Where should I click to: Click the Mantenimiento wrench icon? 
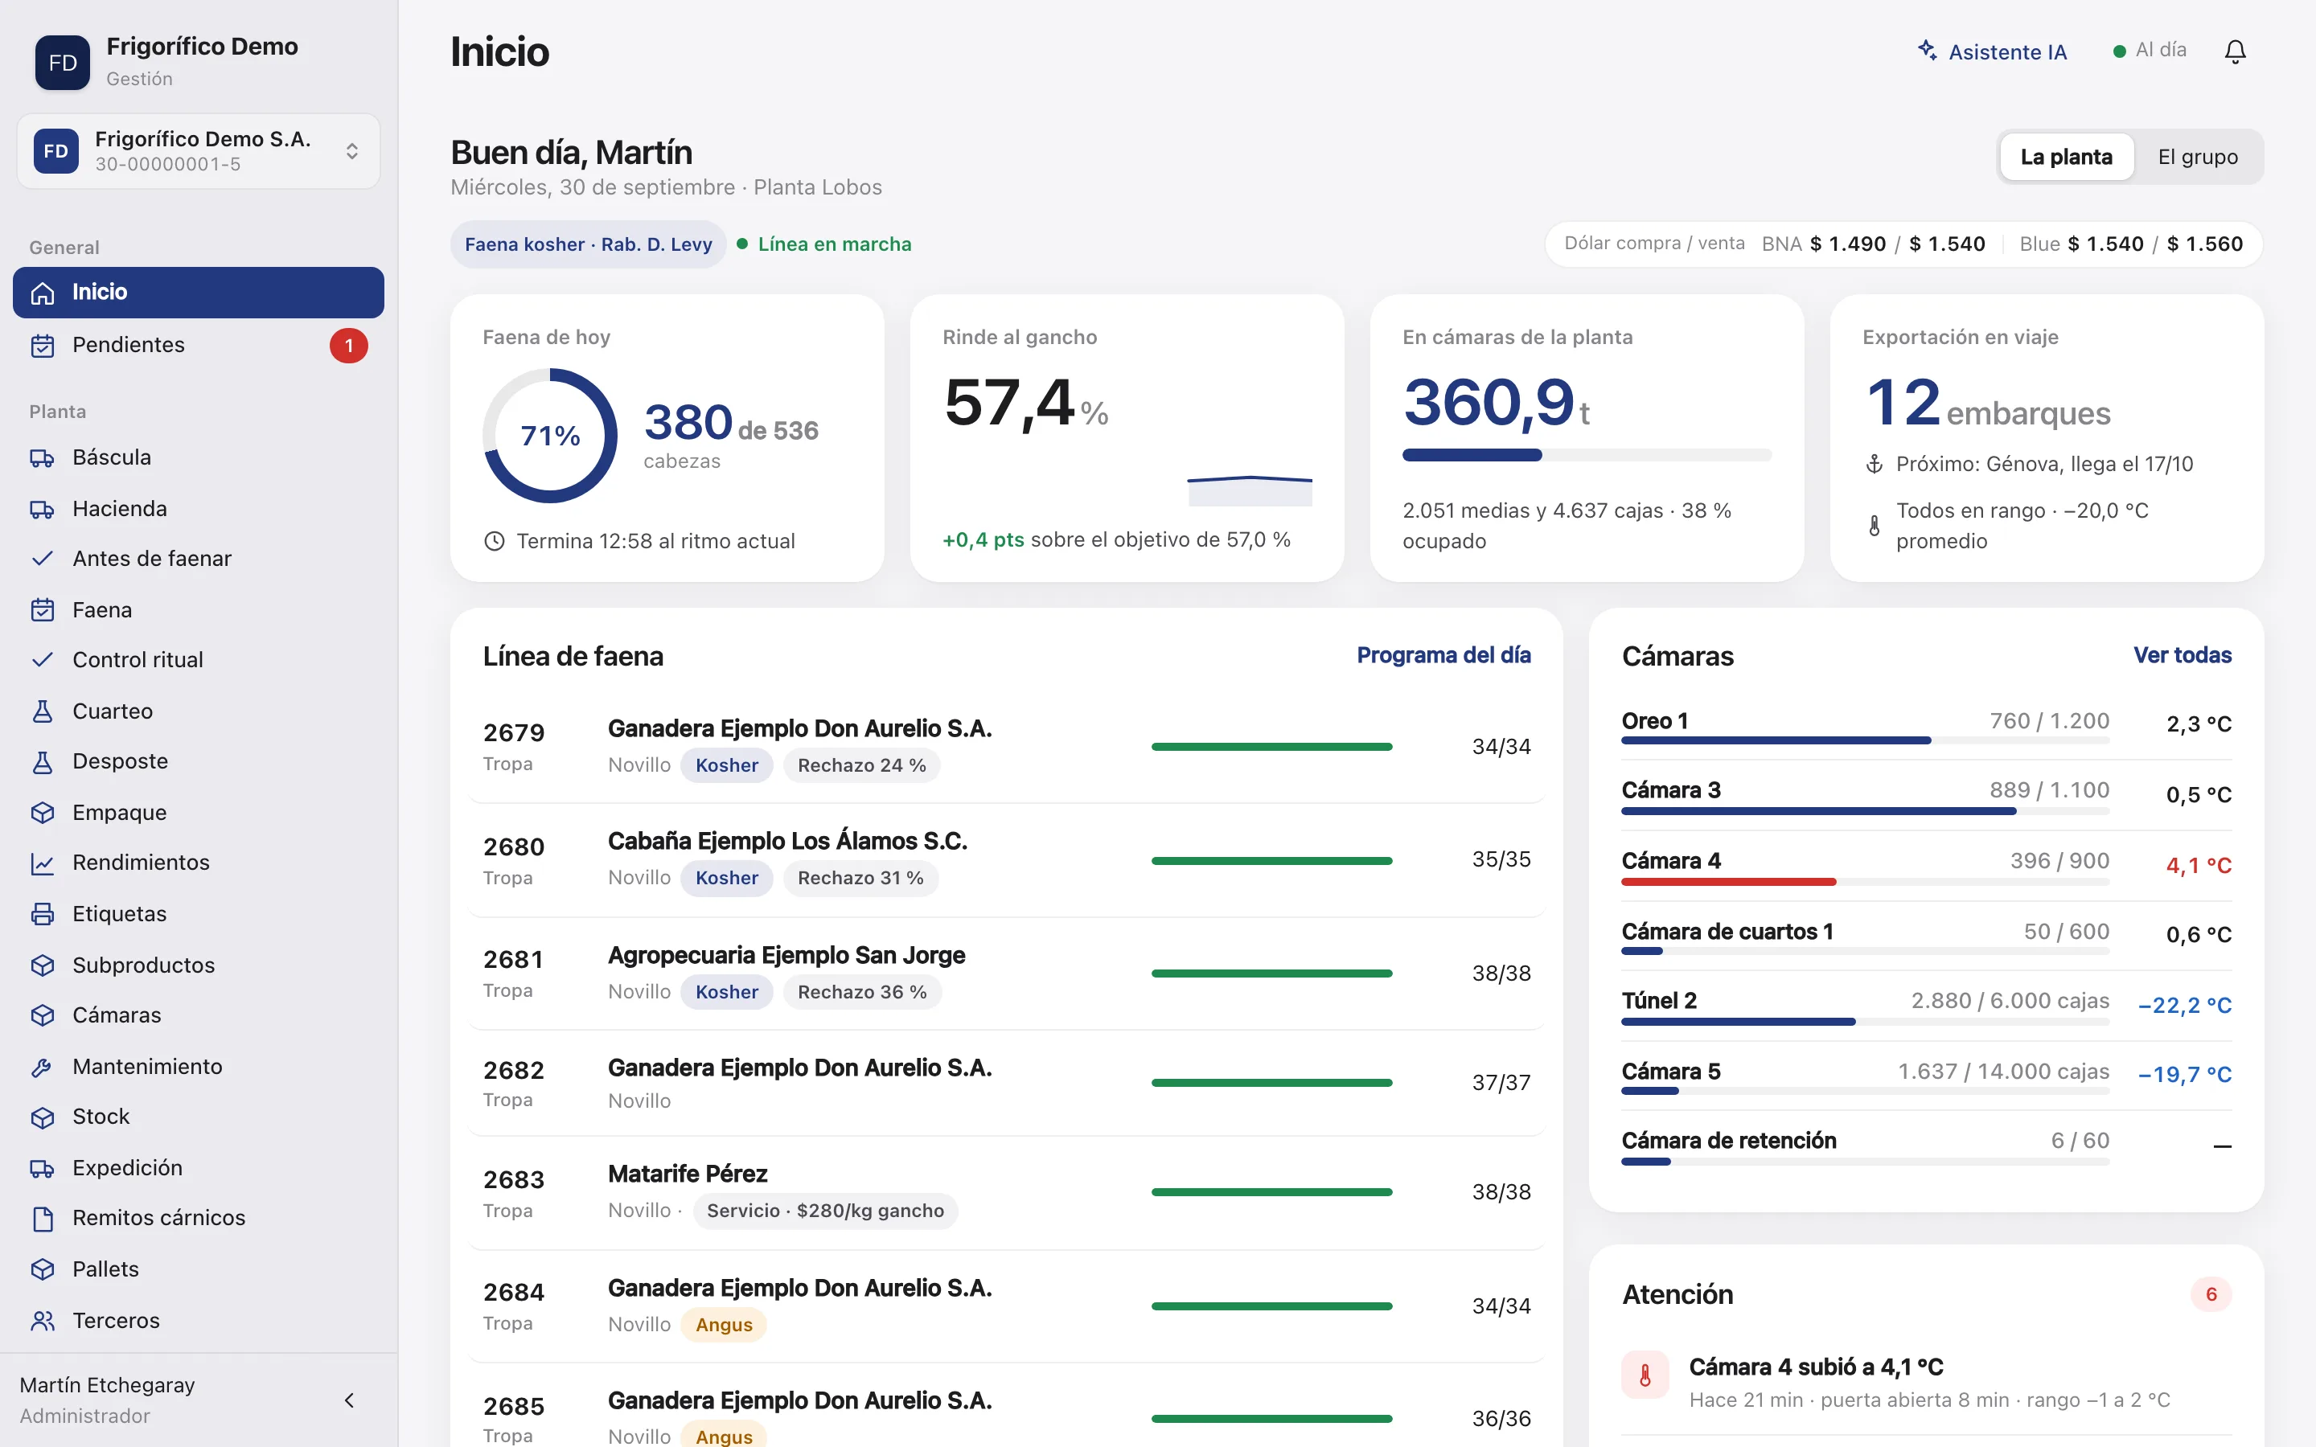[x=42, y=1067]
